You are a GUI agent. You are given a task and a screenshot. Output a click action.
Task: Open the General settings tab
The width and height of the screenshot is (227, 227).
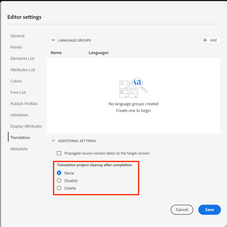click(x=17, y=36)
